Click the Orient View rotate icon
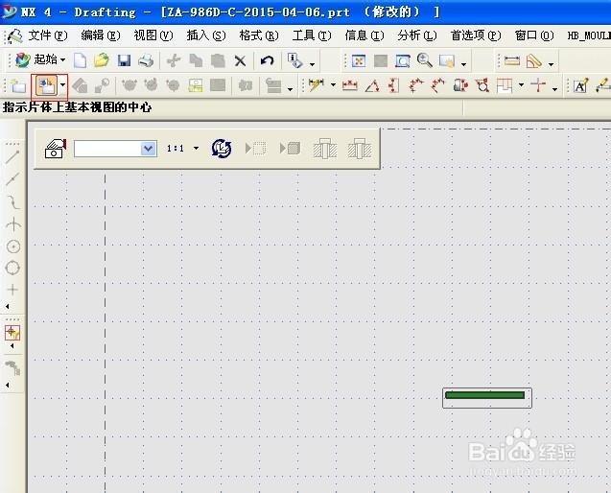The image size is (611, 493). pos(222,149)
